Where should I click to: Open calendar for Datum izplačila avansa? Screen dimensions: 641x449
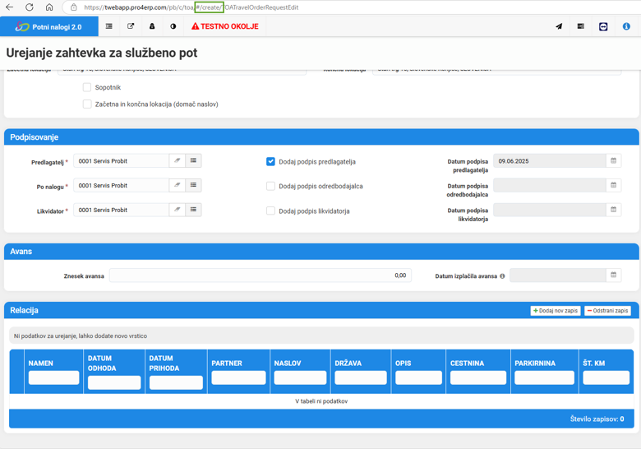(613, 275)
